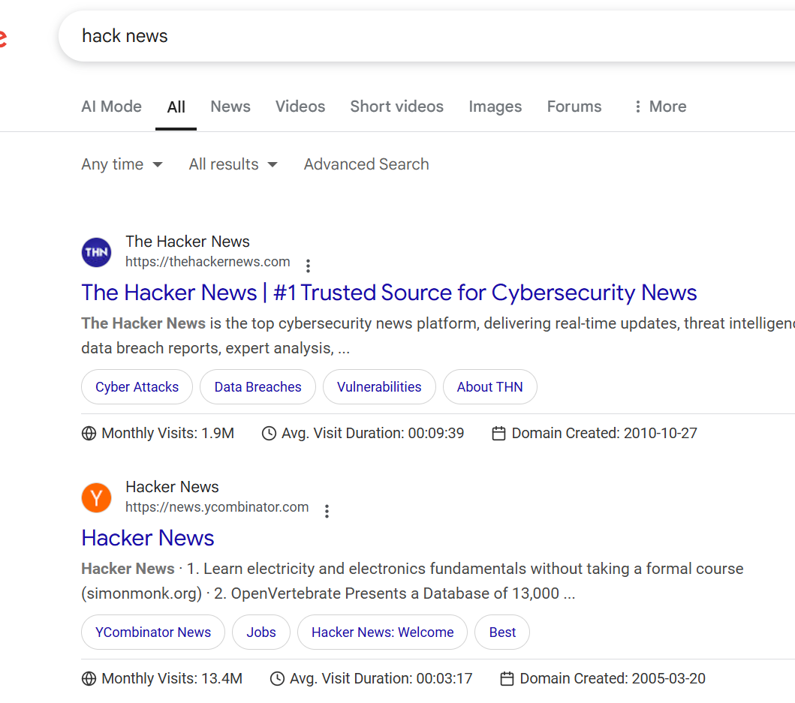The image size is (795, 703).
Task: Click calendar icon next to Domain Created 2010-10-27
Action: click(x=499, y=434)
